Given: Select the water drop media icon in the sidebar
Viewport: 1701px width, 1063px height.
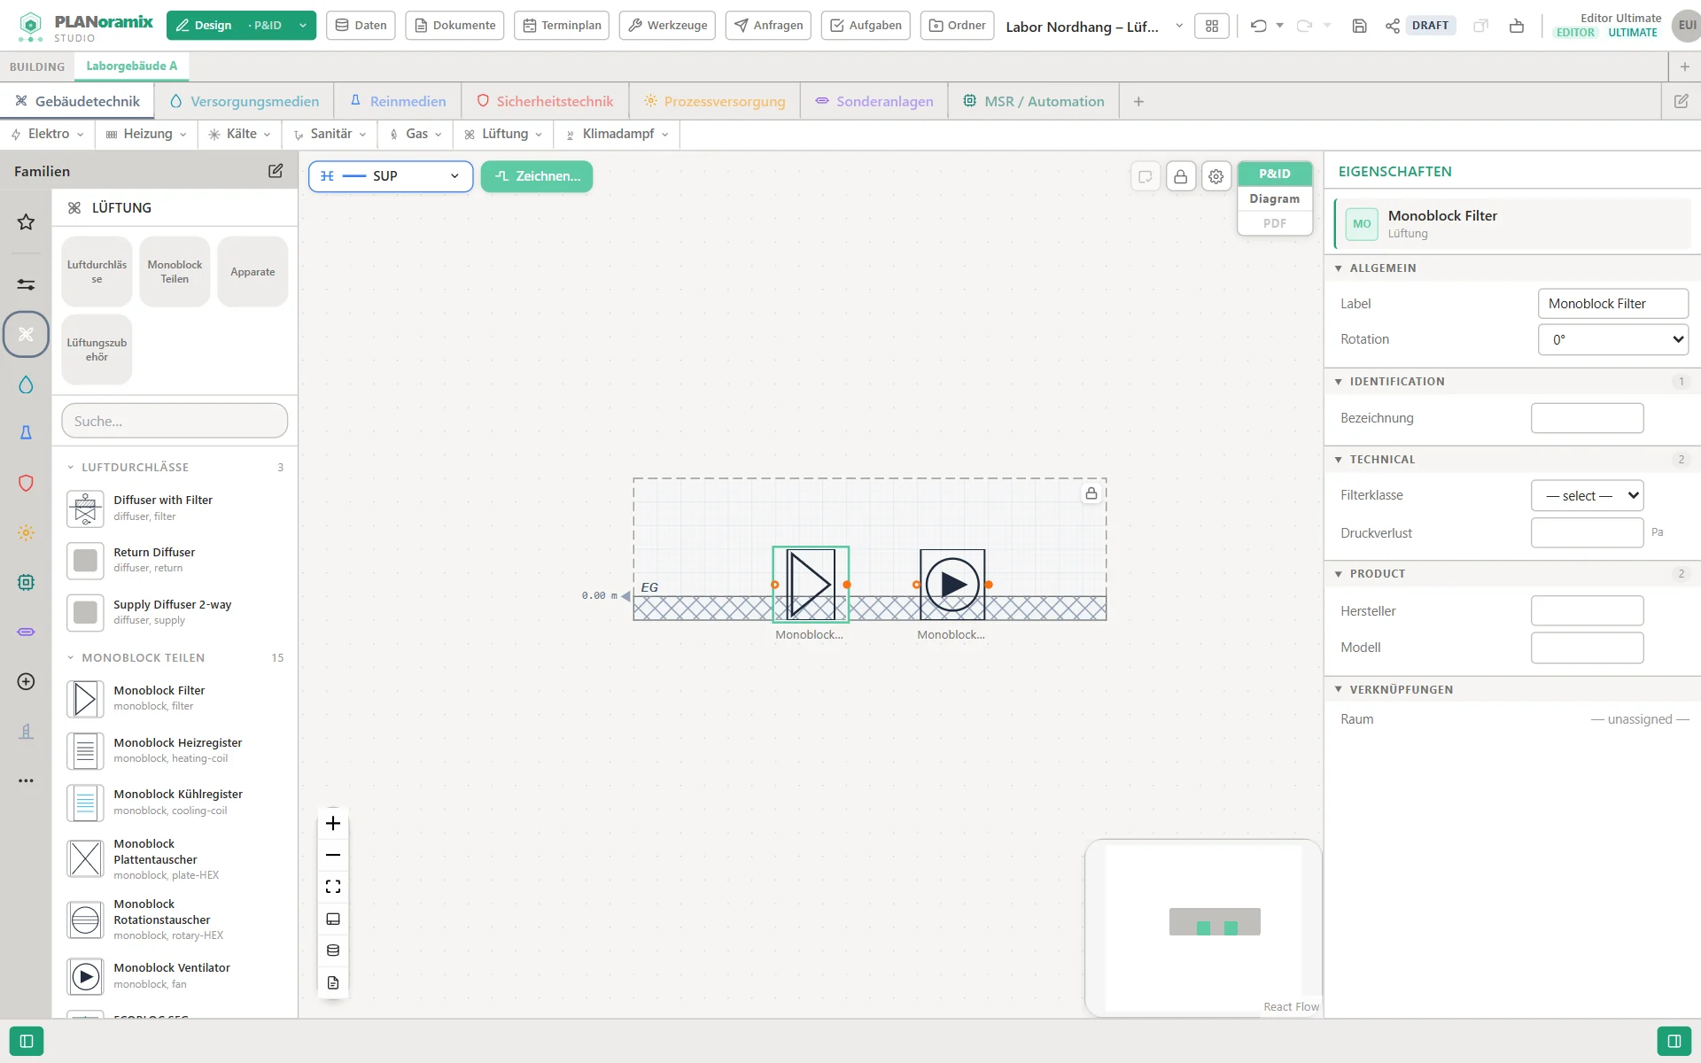Looking at the screenshot, I should [x=26, y=384].
